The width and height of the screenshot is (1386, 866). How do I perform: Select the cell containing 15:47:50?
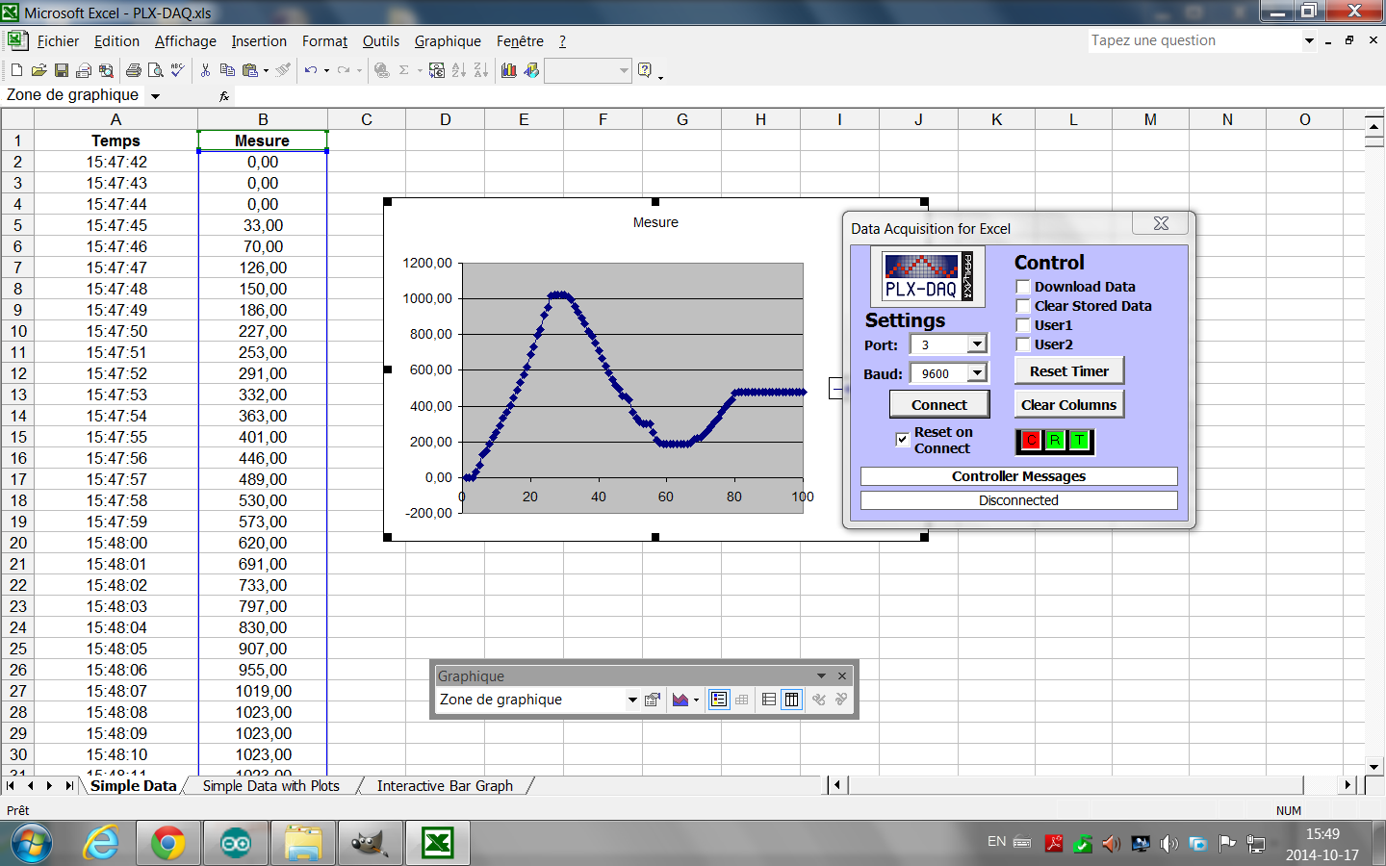coord(116,331)
